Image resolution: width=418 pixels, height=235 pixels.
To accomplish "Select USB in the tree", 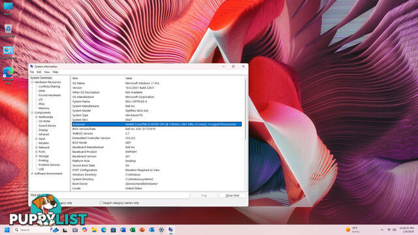I will click(x=41, y=169).
